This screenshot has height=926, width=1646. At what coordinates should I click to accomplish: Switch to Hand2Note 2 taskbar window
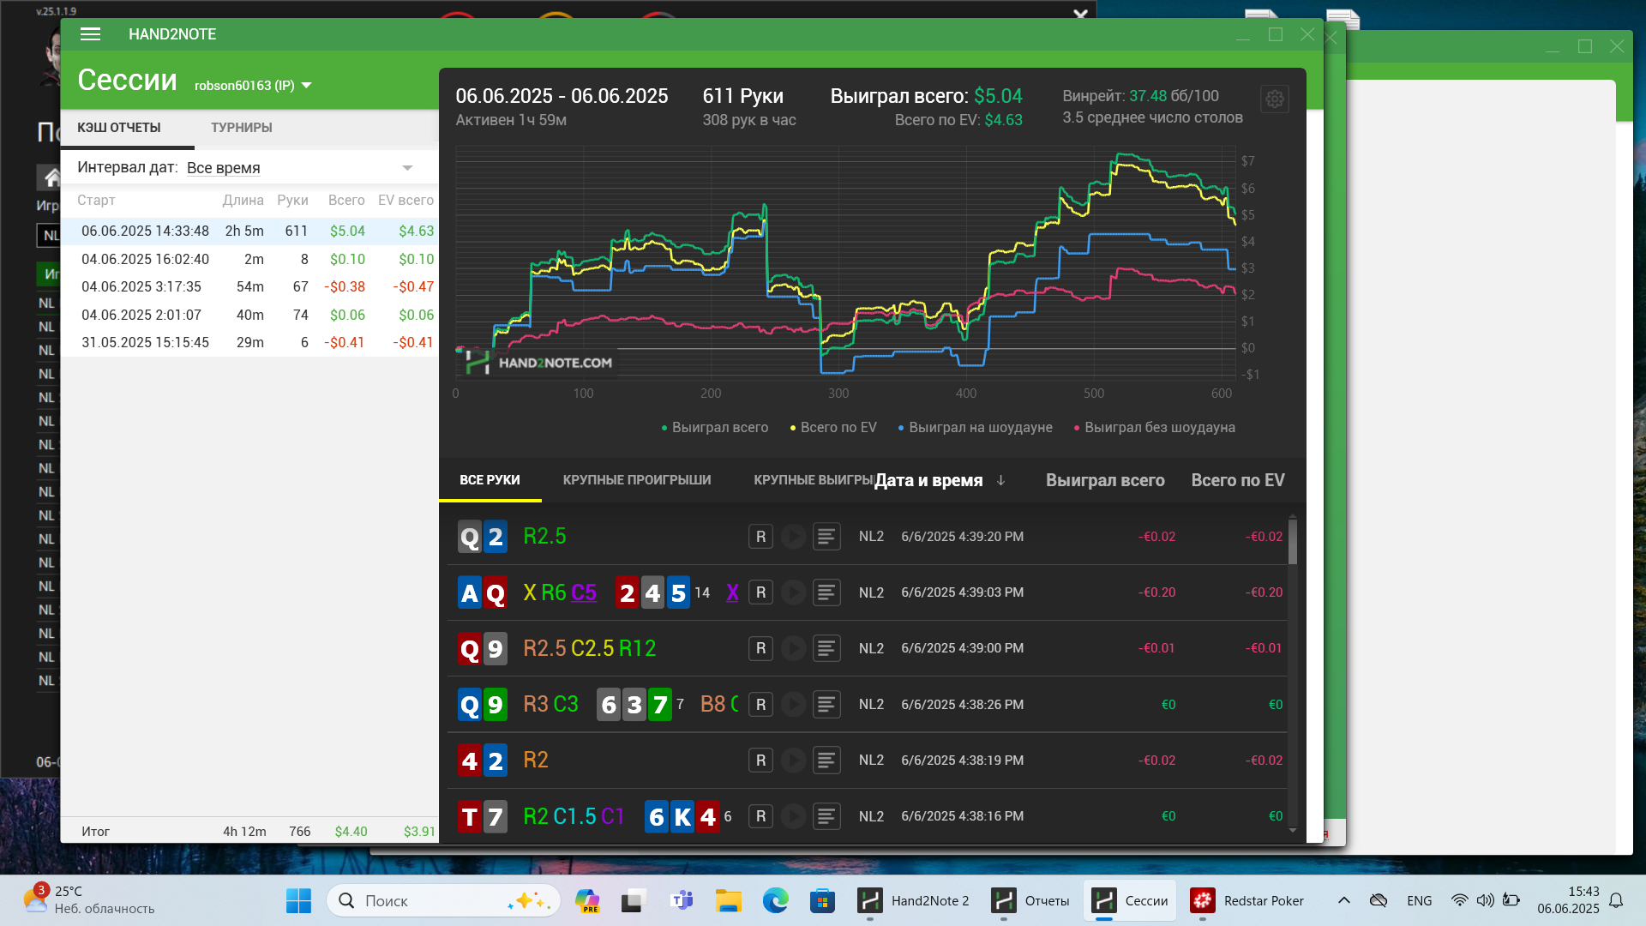(914, 900)
